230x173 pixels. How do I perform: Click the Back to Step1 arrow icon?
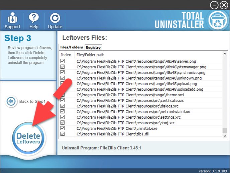tap(11, 101)
